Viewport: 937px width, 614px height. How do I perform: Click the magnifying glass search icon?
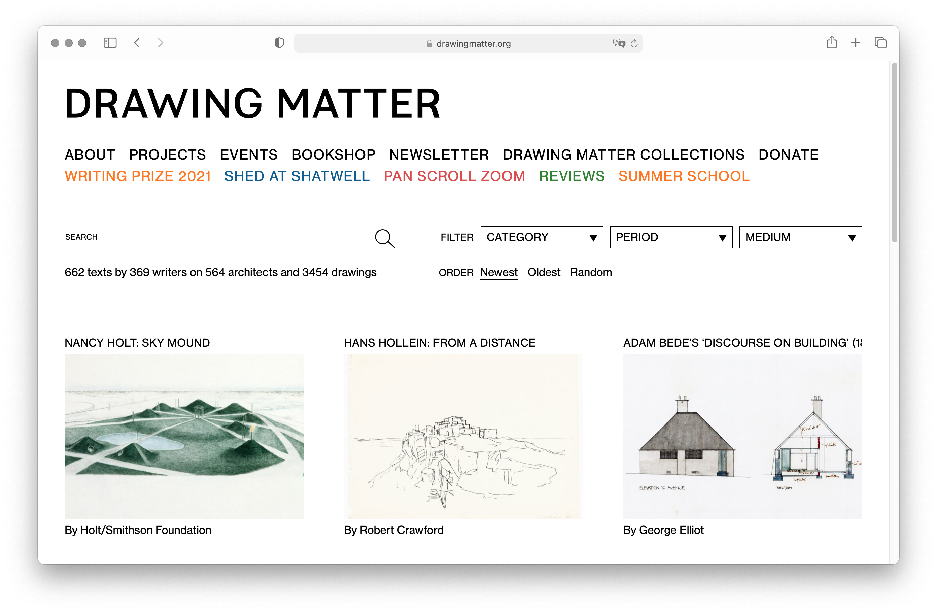[385, 239]
